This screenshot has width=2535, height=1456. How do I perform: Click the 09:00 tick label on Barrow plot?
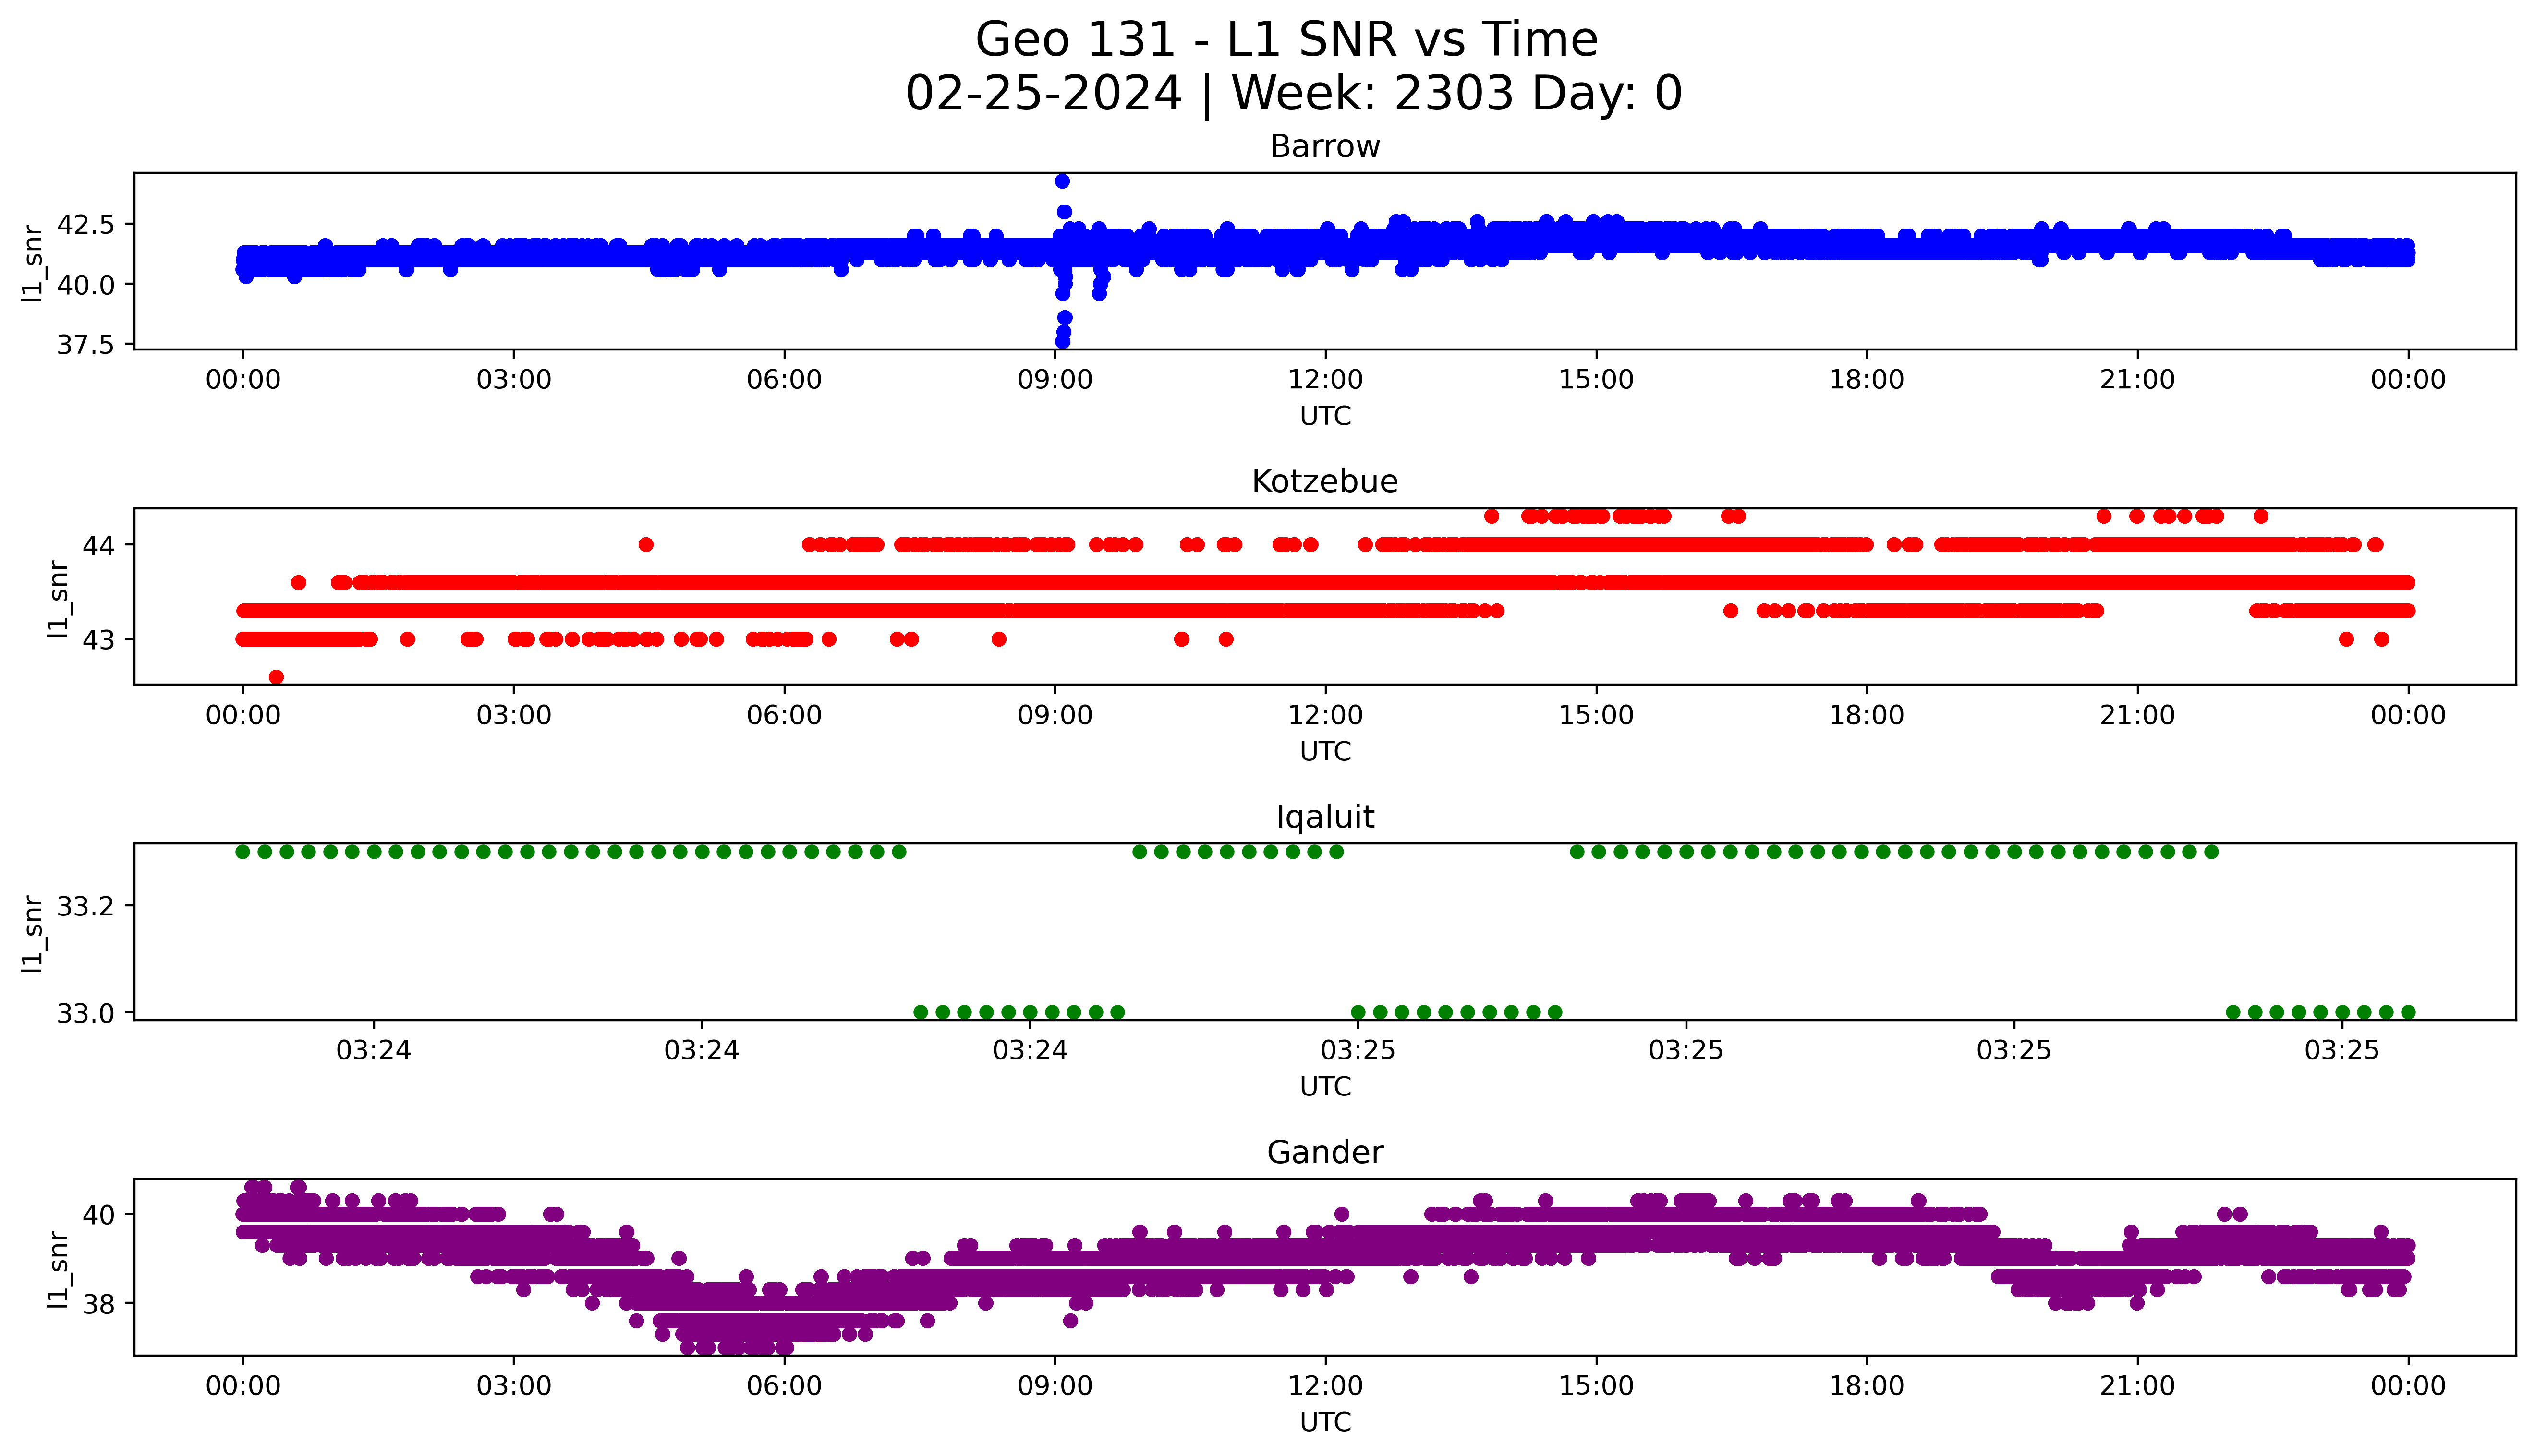(x=1055, y=380)
